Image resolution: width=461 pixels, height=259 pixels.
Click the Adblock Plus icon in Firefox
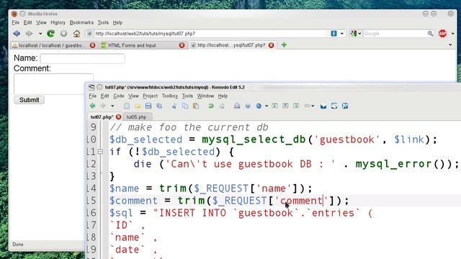coord(442,34)
